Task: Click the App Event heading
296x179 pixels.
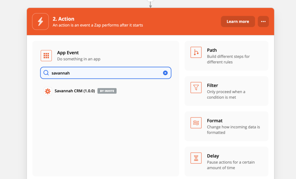Action: 68,53
